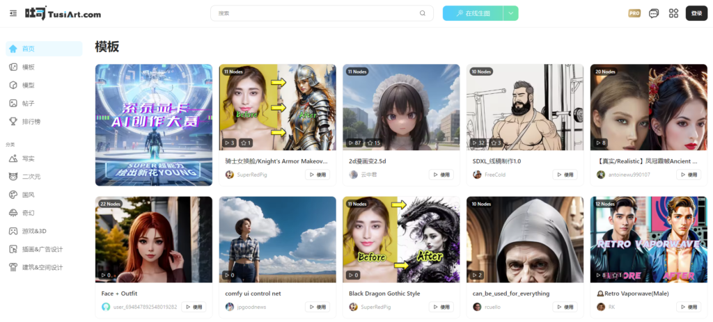The width and height of the screenshot is (713, 322).
Task: Click the 在线生图 button
Action: point(473,13)
